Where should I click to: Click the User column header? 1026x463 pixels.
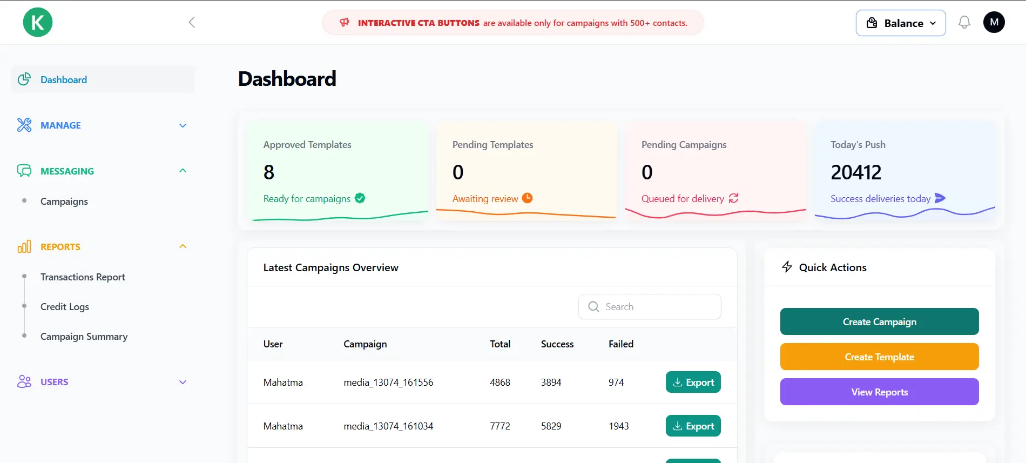coord(273,344)
